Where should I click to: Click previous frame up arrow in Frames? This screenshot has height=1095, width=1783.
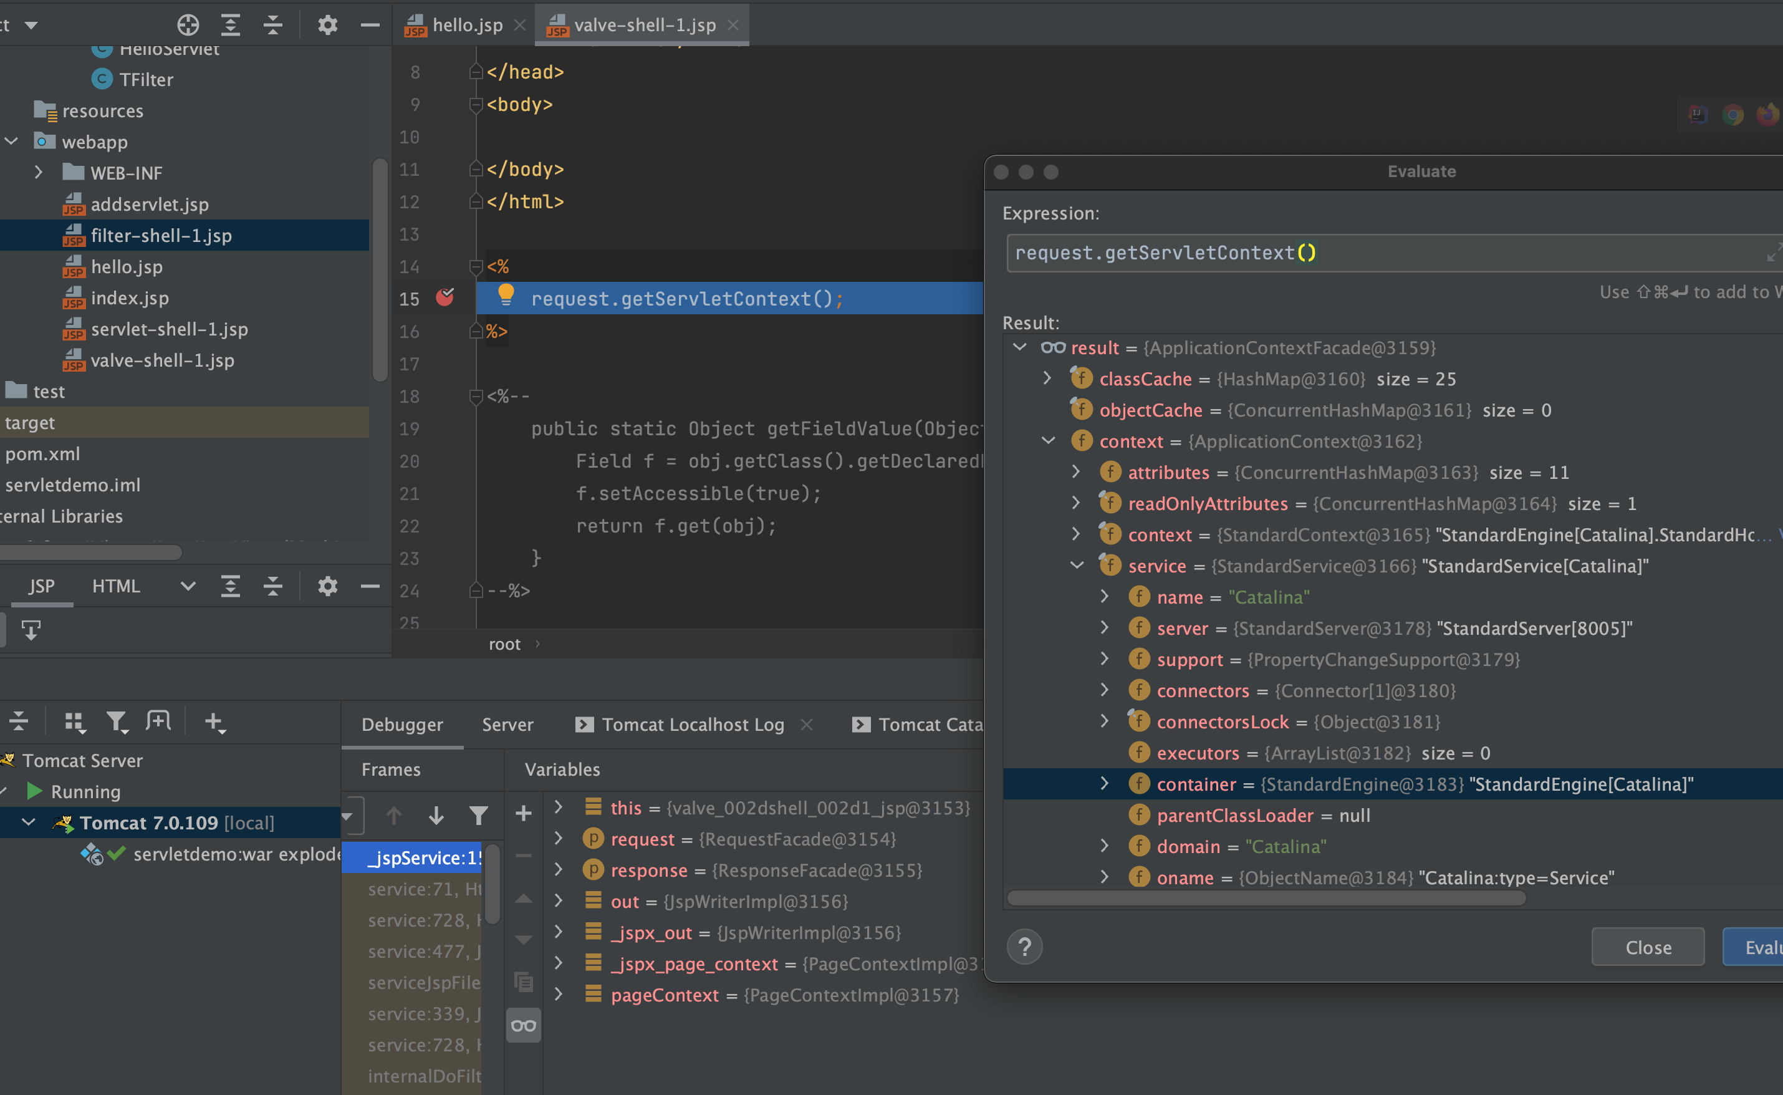[394, 816]
